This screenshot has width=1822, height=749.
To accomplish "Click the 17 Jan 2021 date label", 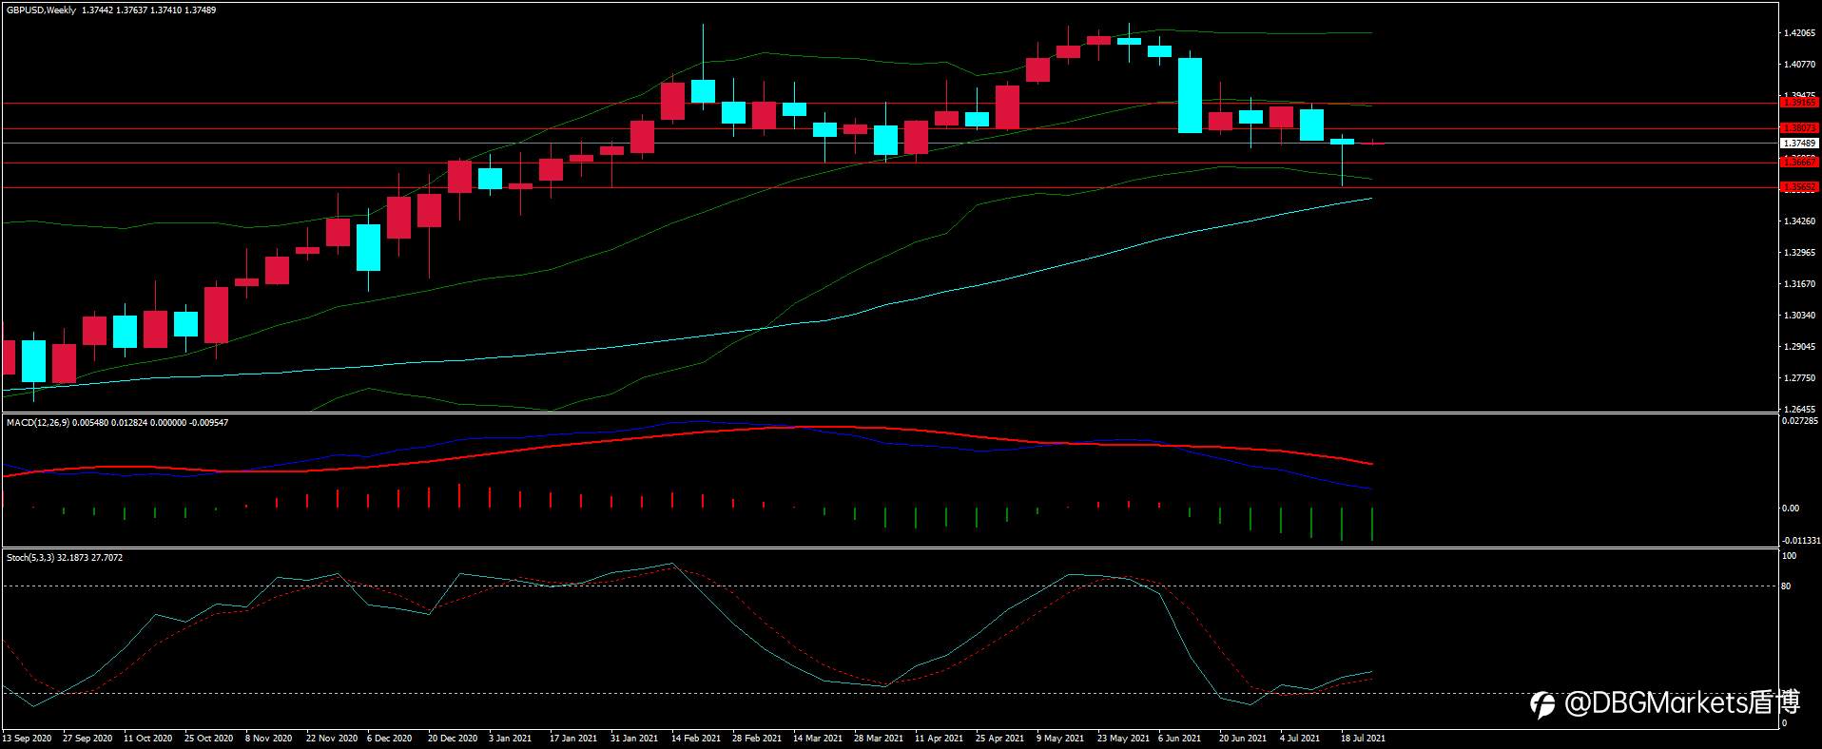I will pos(573,739).
